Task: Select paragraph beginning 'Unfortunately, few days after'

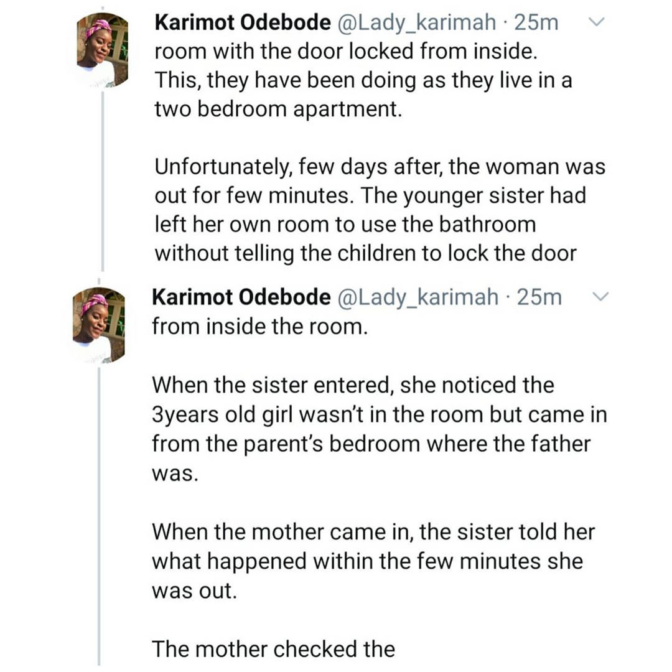Action: [x=380, y=210]
